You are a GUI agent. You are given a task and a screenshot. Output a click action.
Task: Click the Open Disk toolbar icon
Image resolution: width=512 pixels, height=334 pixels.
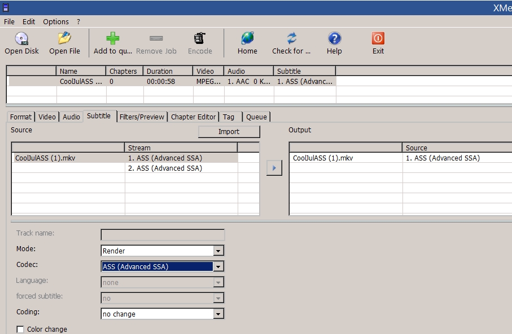[21, 38]
